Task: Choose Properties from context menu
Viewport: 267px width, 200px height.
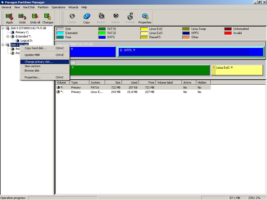Action: click(x=45, y=77)
